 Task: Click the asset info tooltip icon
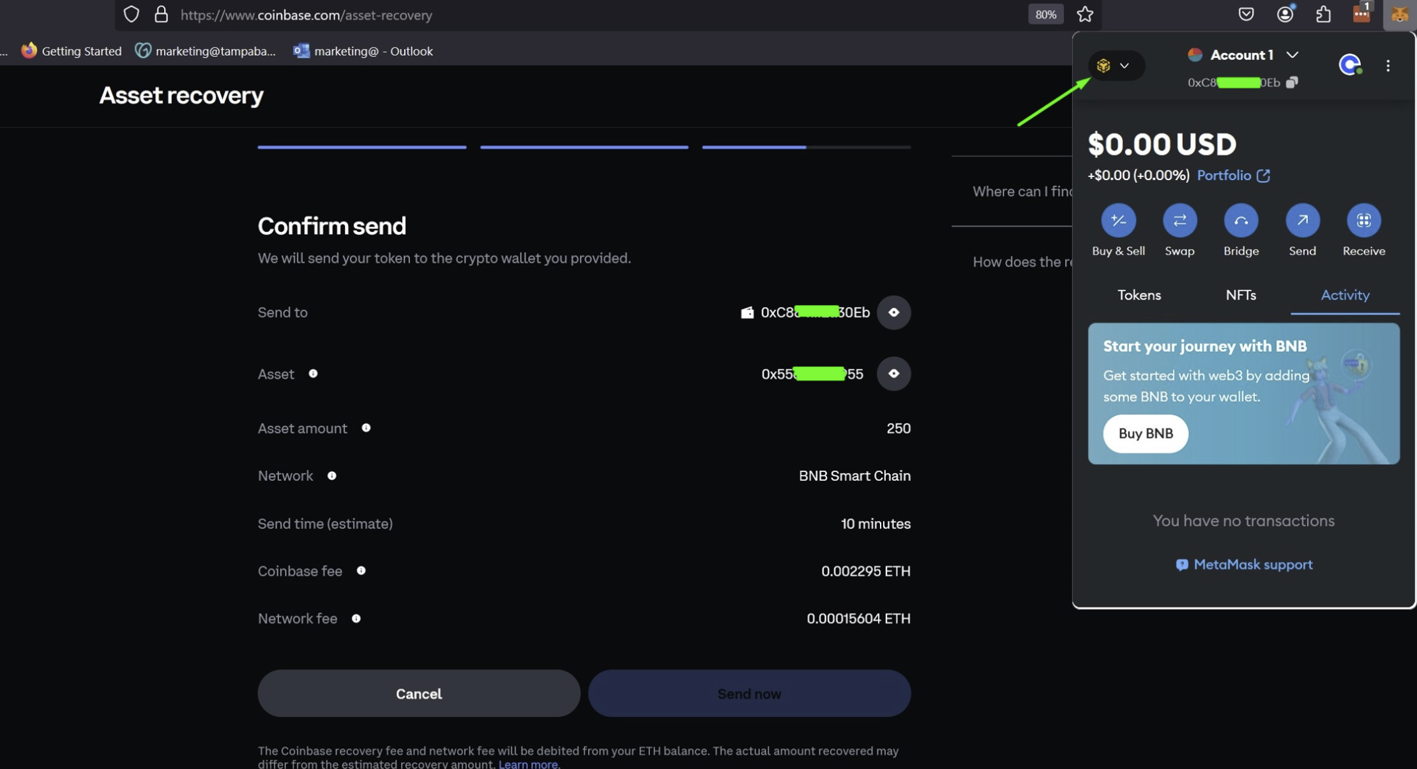coord(312,373)
